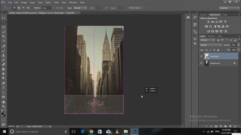Close the open document tab
This screenshot has height=135, width=241.
coord(79,13)
